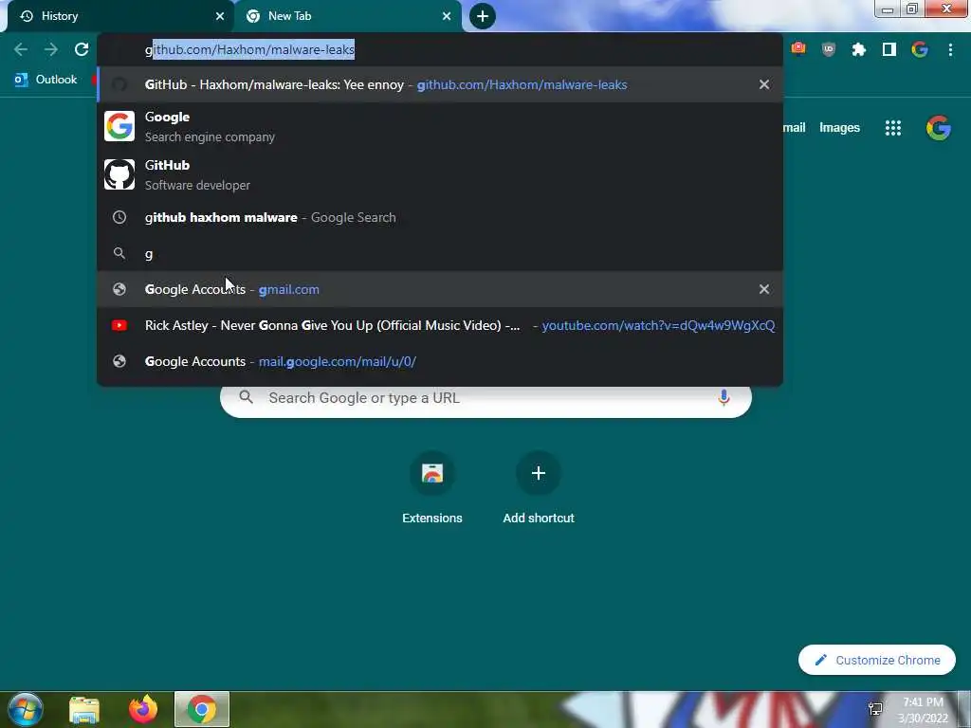Open the Outlook bookmark

point(46,80)
